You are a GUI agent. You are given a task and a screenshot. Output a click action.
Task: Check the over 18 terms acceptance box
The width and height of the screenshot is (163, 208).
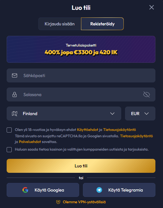tap(9, 130)
